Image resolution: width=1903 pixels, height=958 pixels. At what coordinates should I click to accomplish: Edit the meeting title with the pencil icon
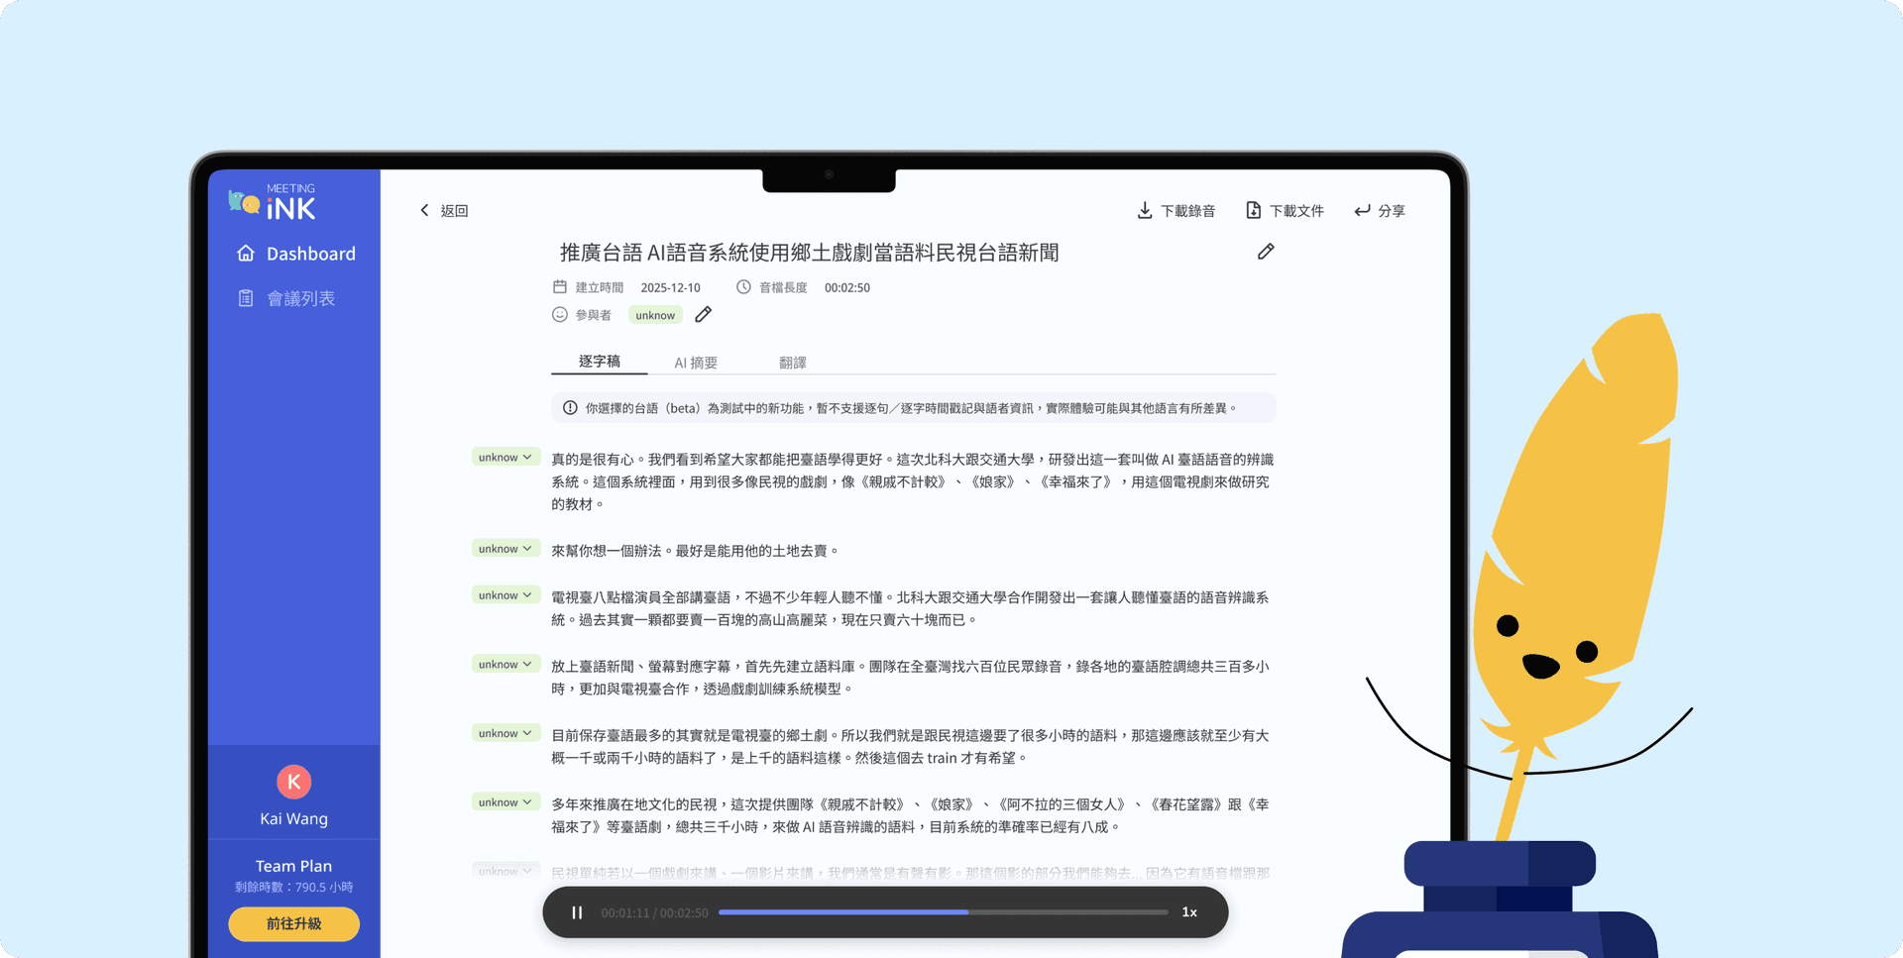tap(1265, 252)
